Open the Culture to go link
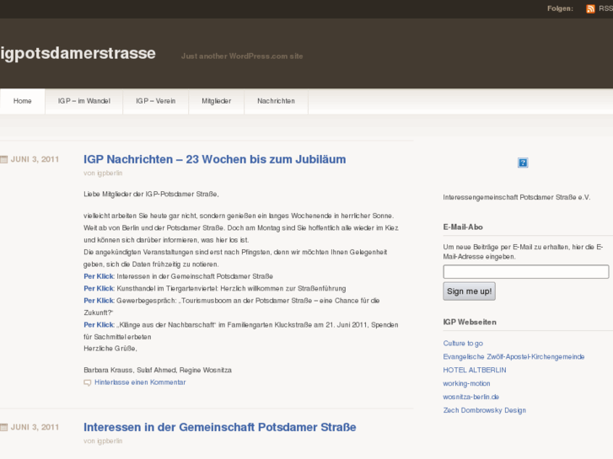The height and width of the screenshot is (459, 613). tap(463, 344)
